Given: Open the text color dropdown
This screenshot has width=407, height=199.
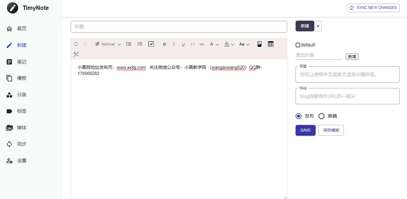Looking at the screenshot, I should 214,44.
